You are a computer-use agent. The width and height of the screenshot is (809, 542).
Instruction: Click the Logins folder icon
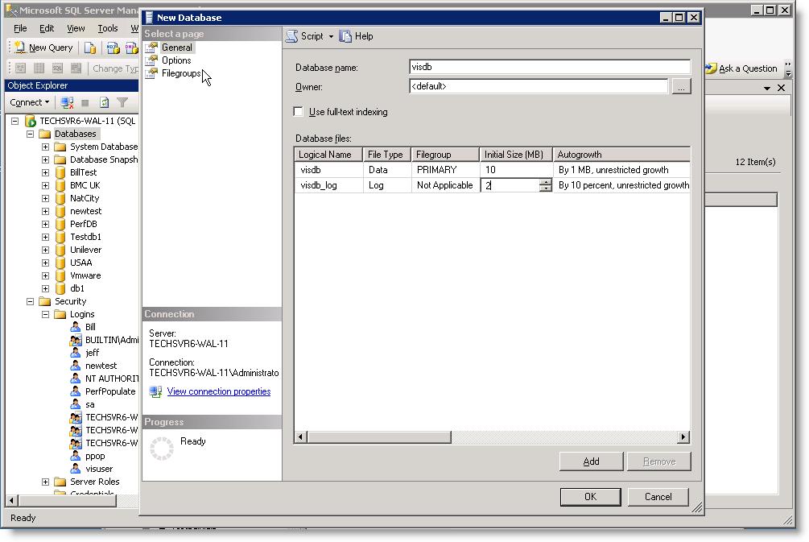pyautogui.click(x=60, y=314)
